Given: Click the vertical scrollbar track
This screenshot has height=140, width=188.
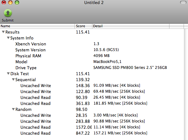Looking at the screenshot, I should pyautogui.click(x=186, y=84).
